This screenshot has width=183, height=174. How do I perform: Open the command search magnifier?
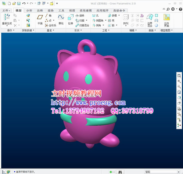click(168, 9)
